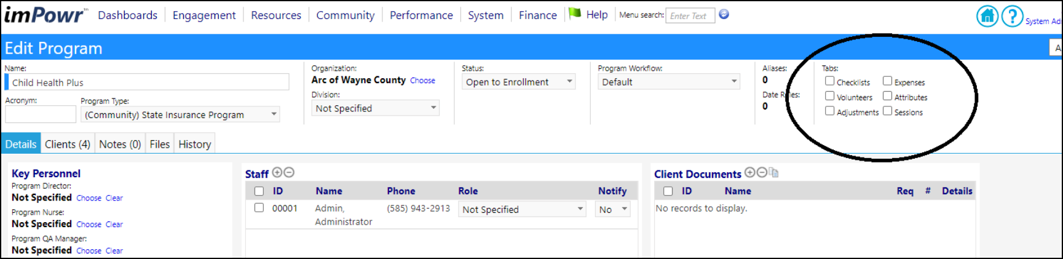Choose a Program Director
Image resolution: width=1063 pixels, height=259 pixels.
89,198
